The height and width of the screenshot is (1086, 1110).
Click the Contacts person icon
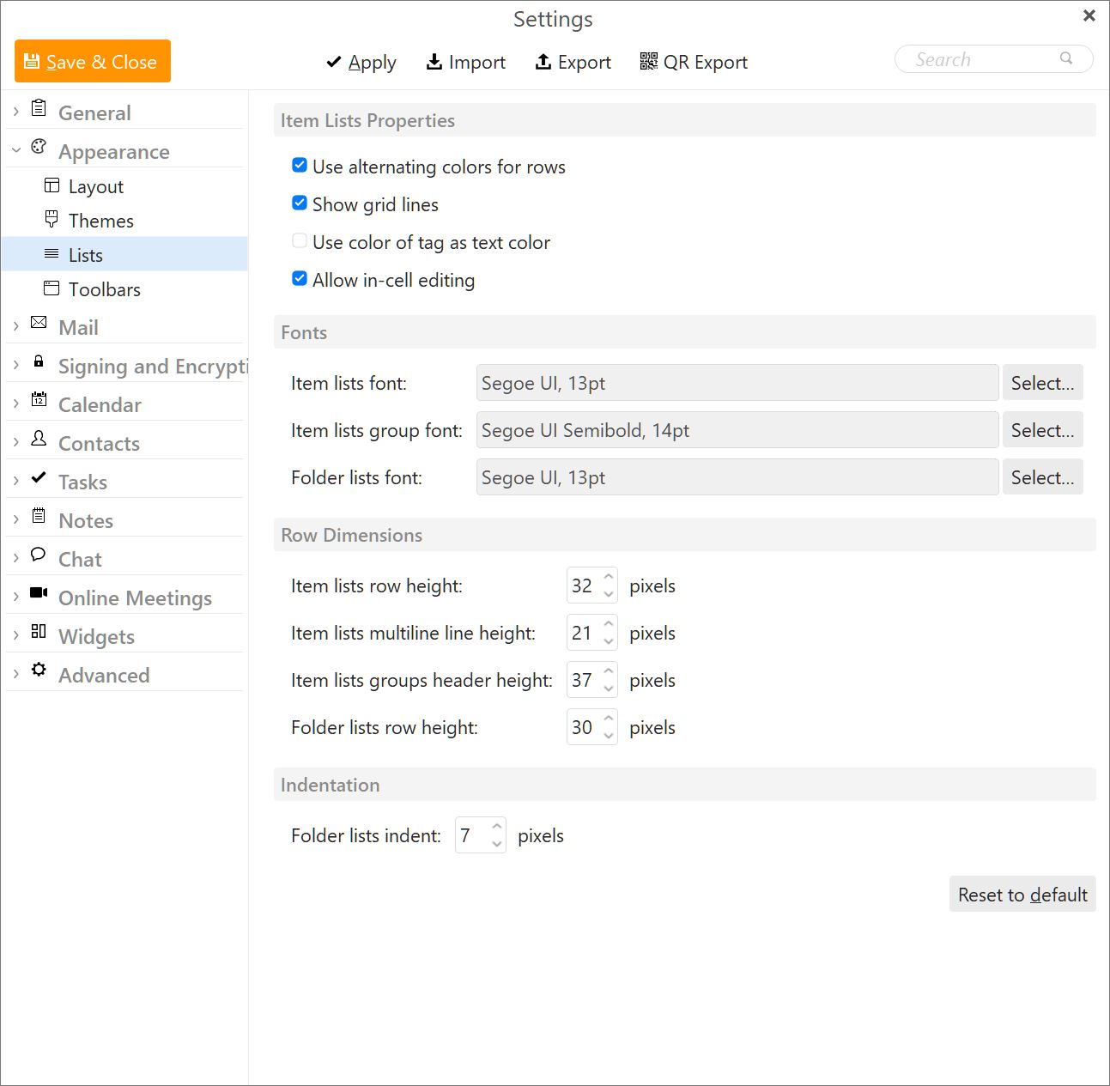(39, 439)
